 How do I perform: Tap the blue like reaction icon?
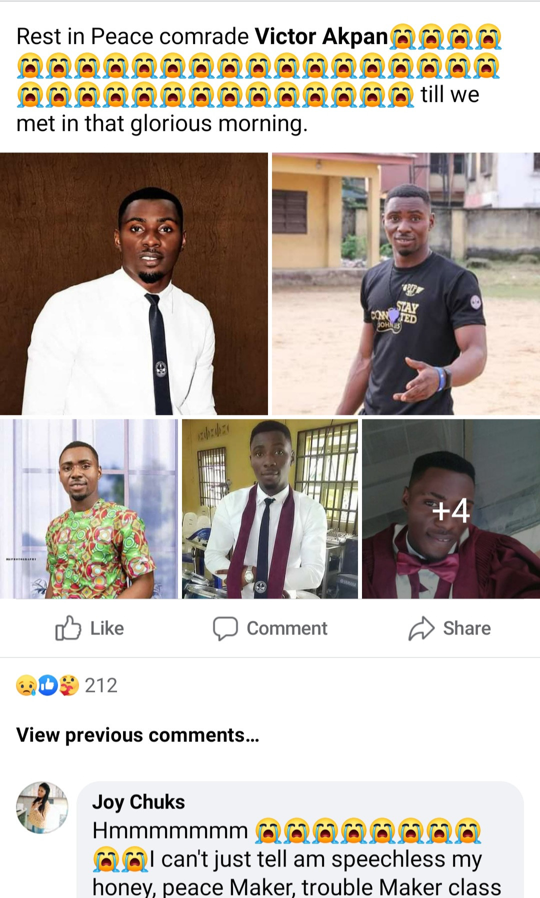tap(48, 685)
